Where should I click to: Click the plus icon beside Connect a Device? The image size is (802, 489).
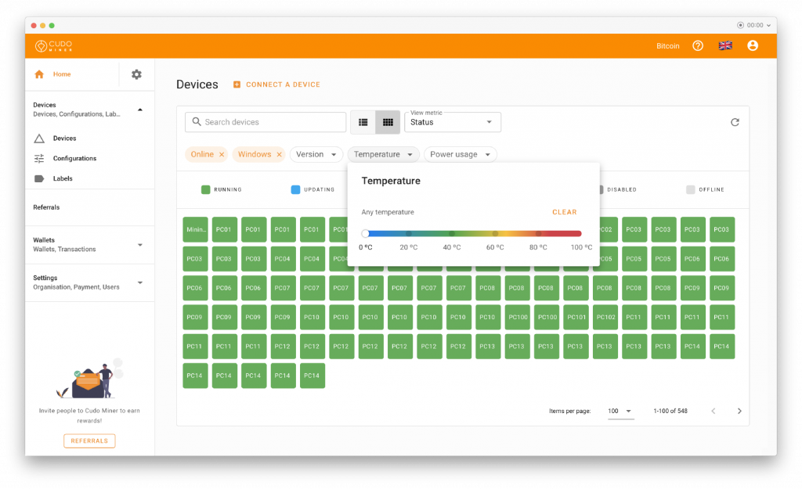(237, 84)
